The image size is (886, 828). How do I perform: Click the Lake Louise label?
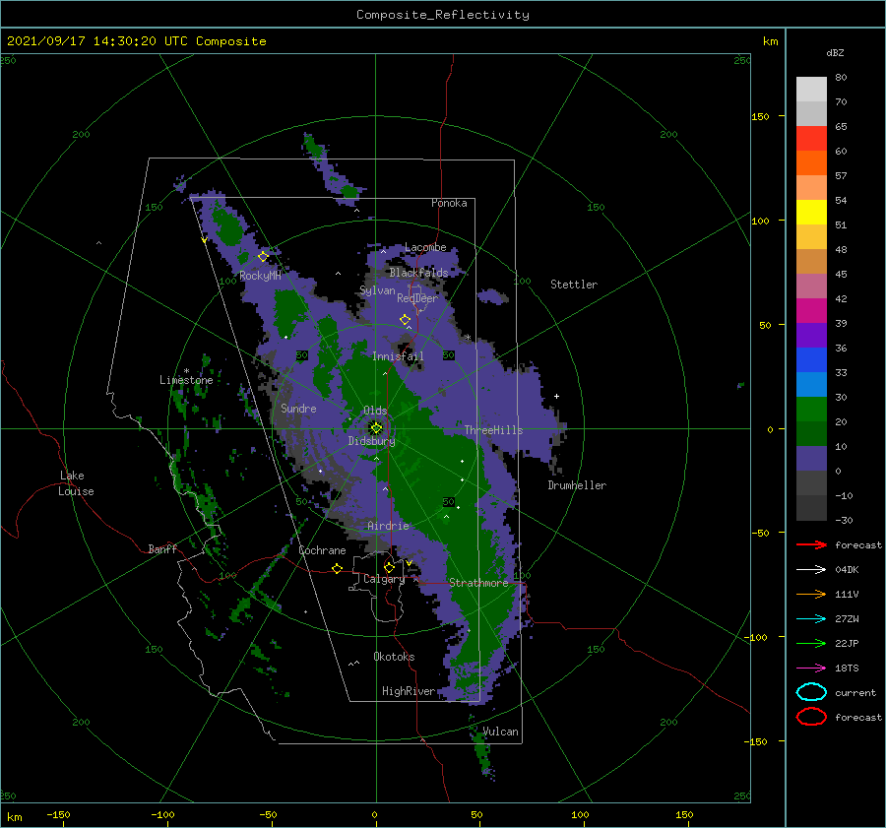click(76, 483)
